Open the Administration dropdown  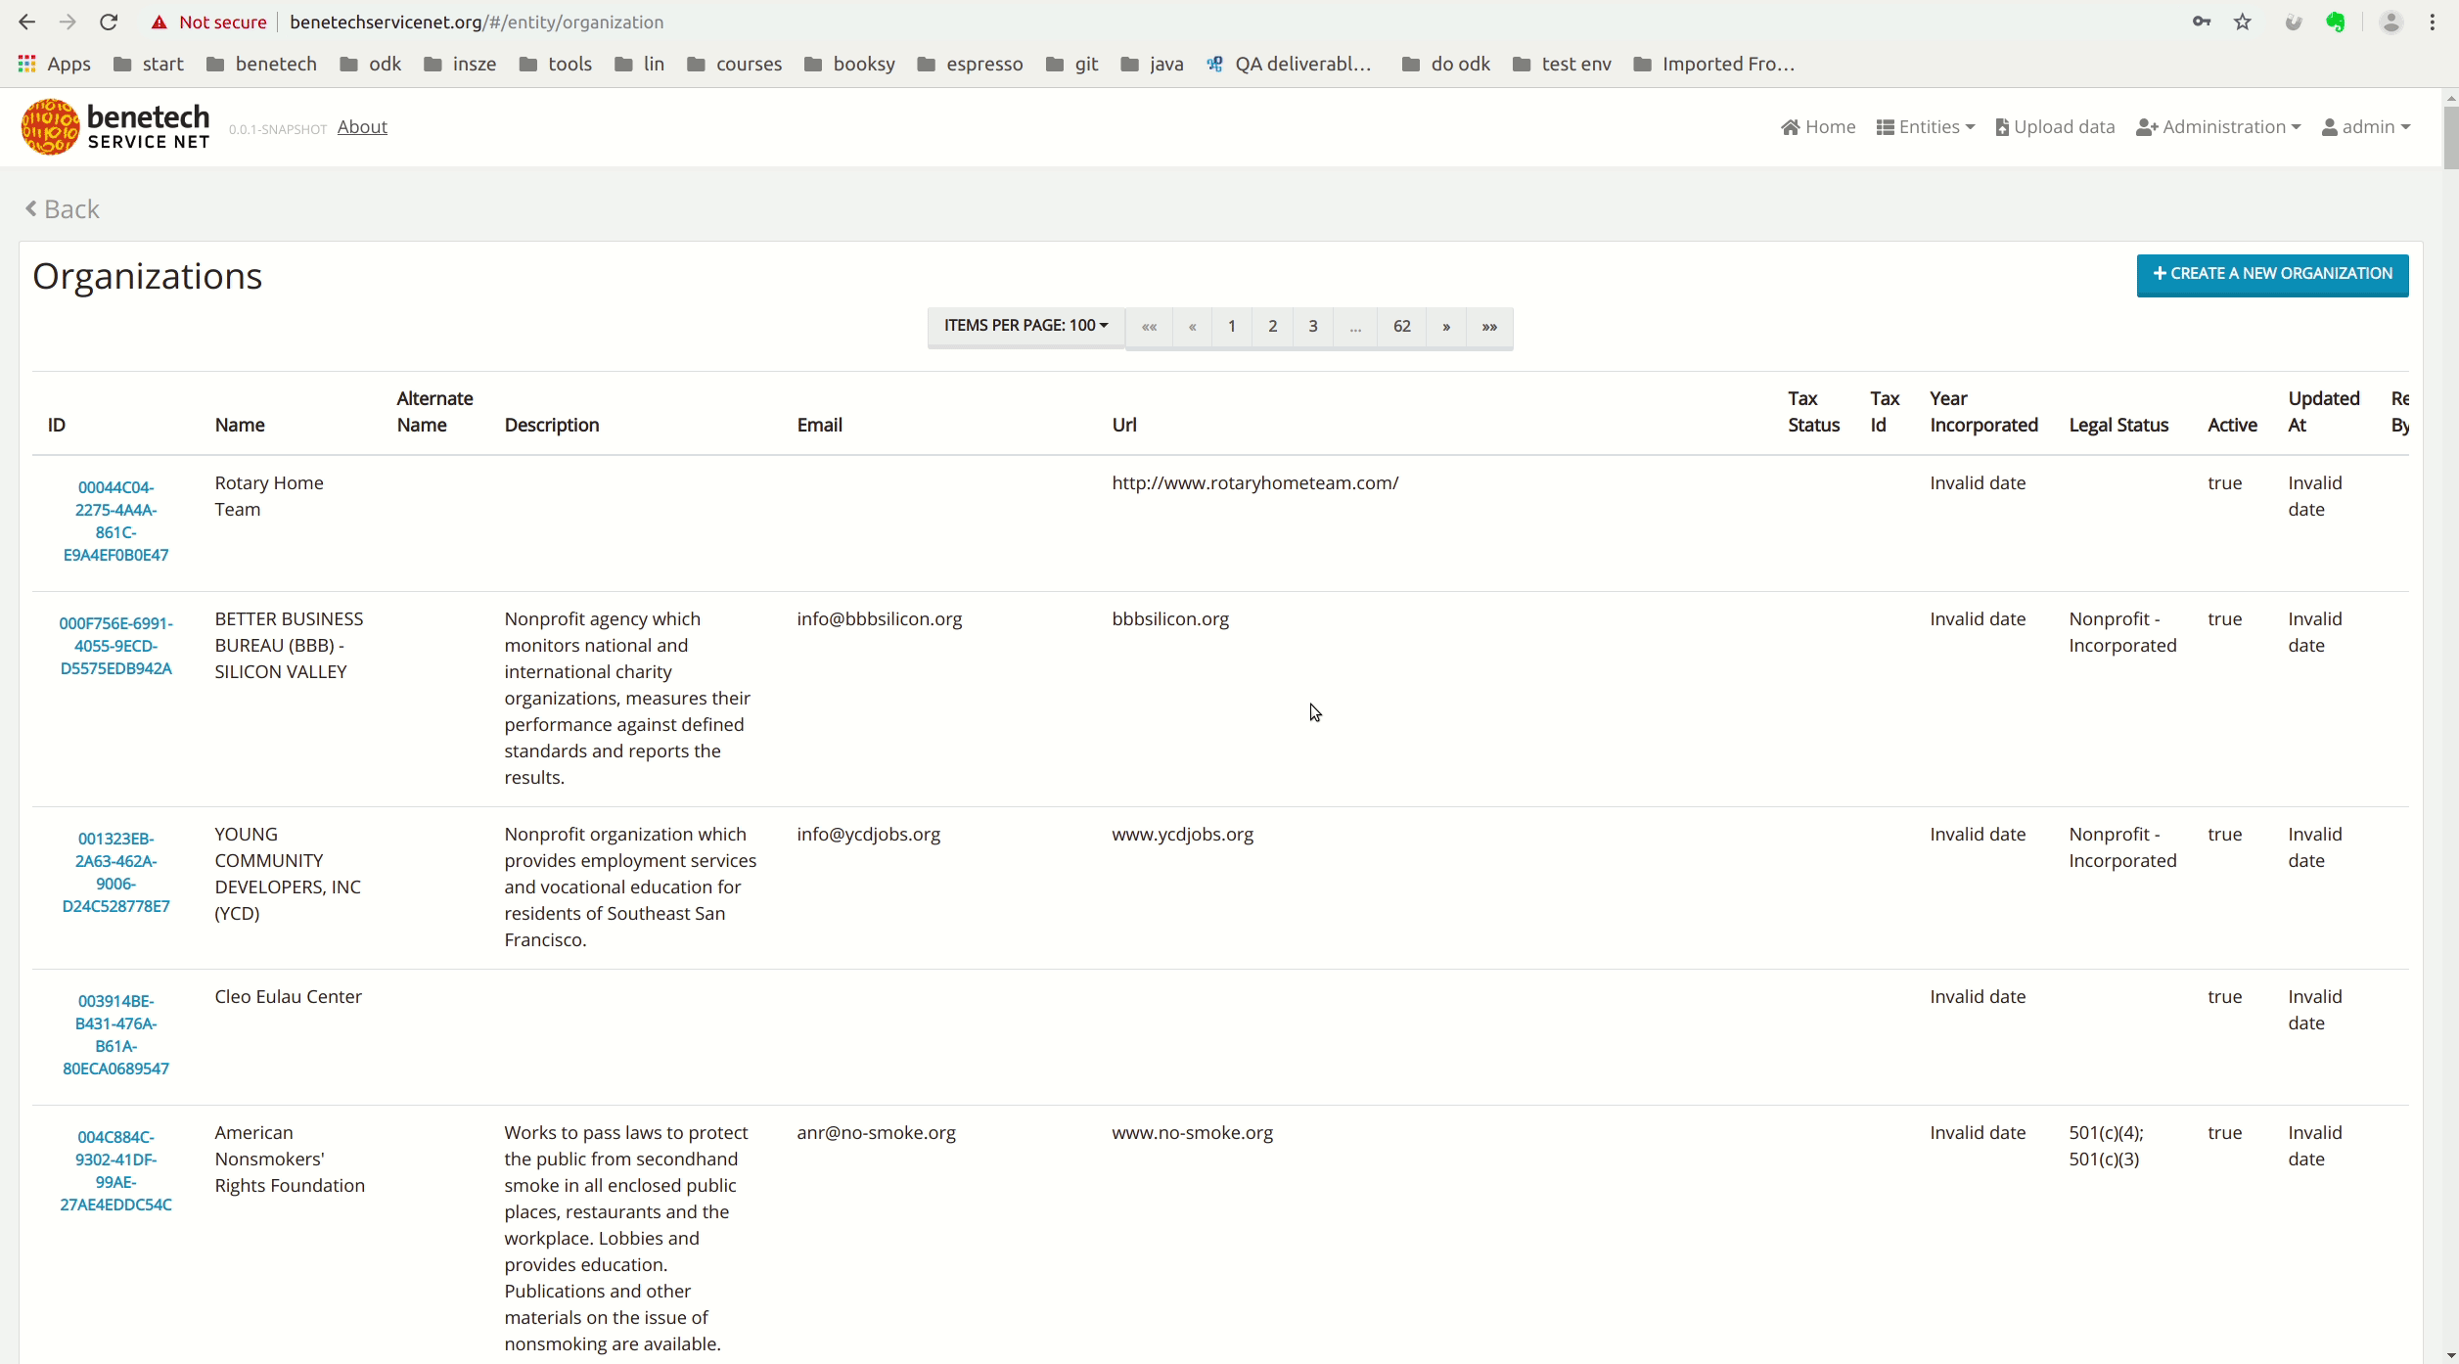tap(2217, 126)
